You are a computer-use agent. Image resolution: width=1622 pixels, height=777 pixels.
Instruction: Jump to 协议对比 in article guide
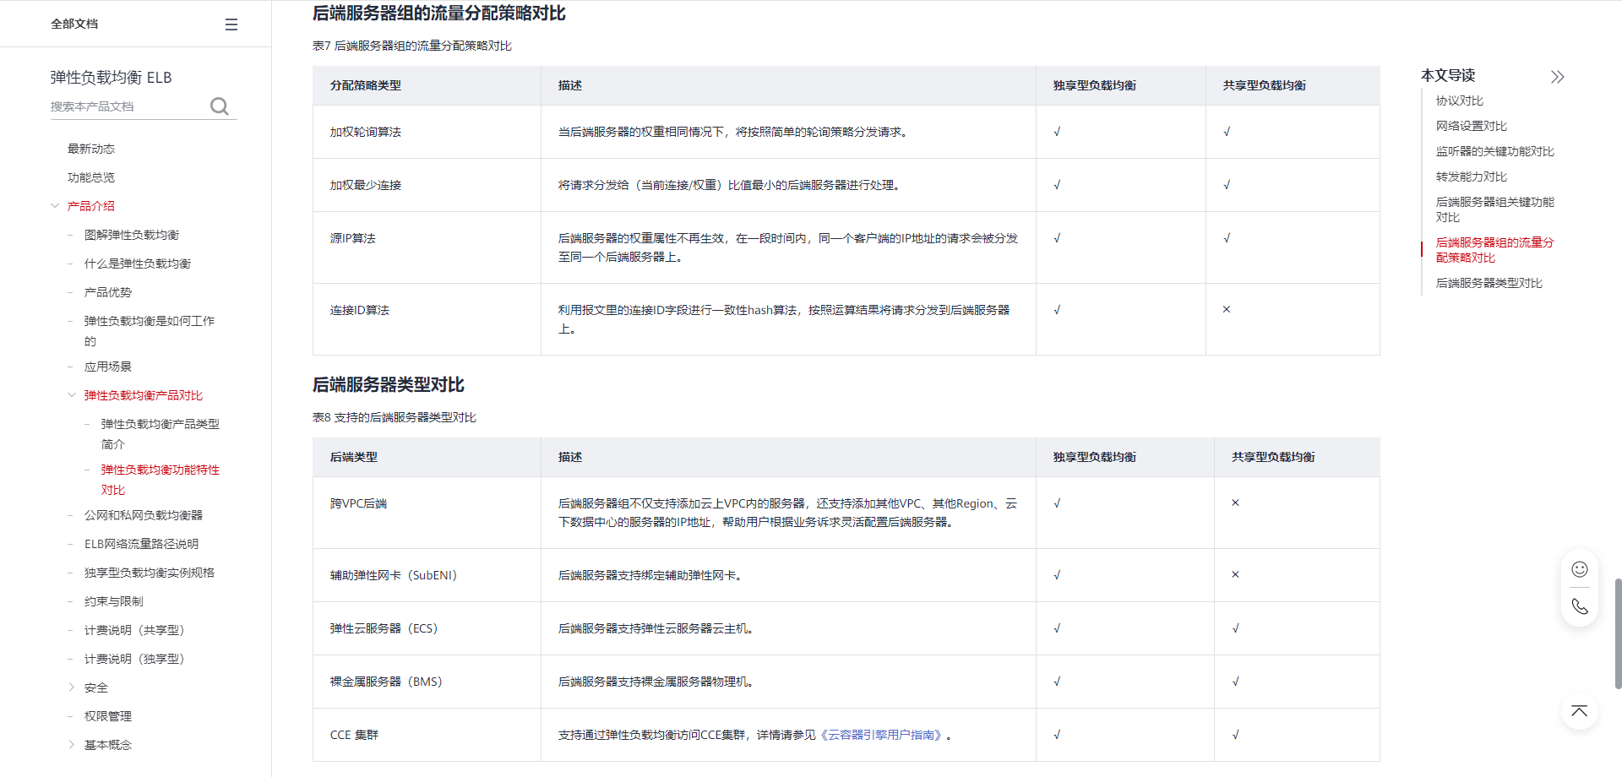point(1459,101)
